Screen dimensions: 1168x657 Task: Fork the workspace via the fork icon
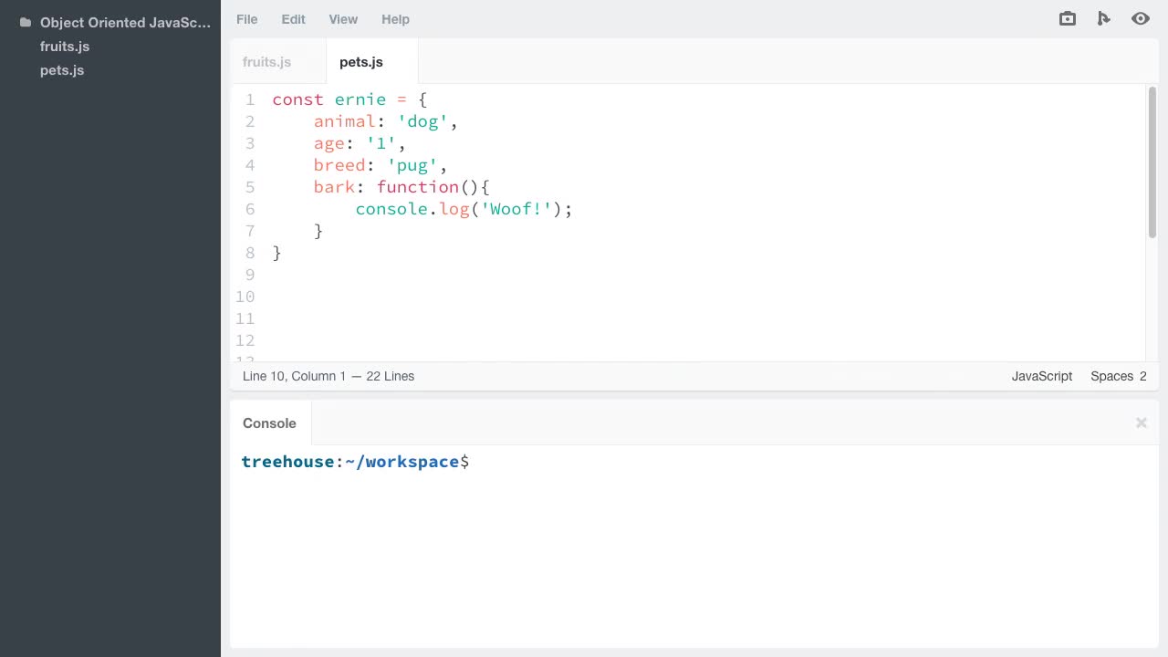(x=1104, y=18)
